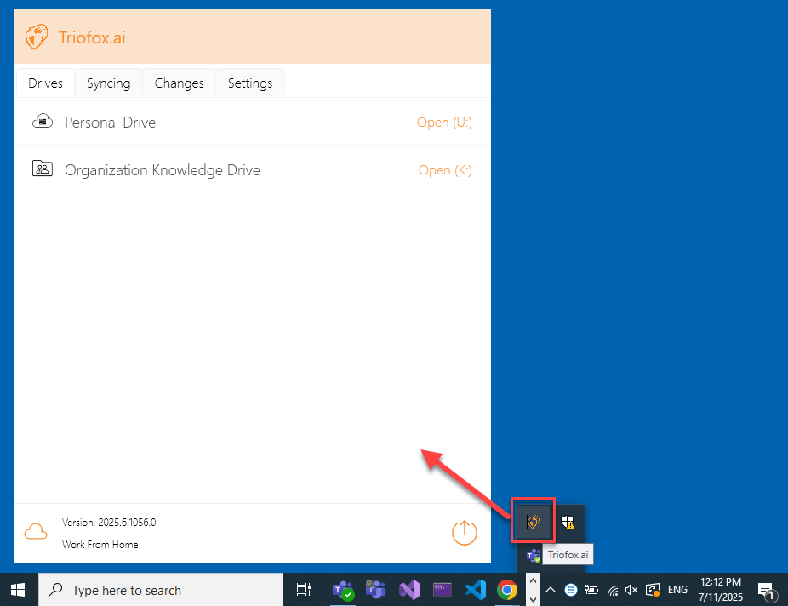Click the orange cloud icon in footer
The image size is (788, 606).
[x=36, y=532]
